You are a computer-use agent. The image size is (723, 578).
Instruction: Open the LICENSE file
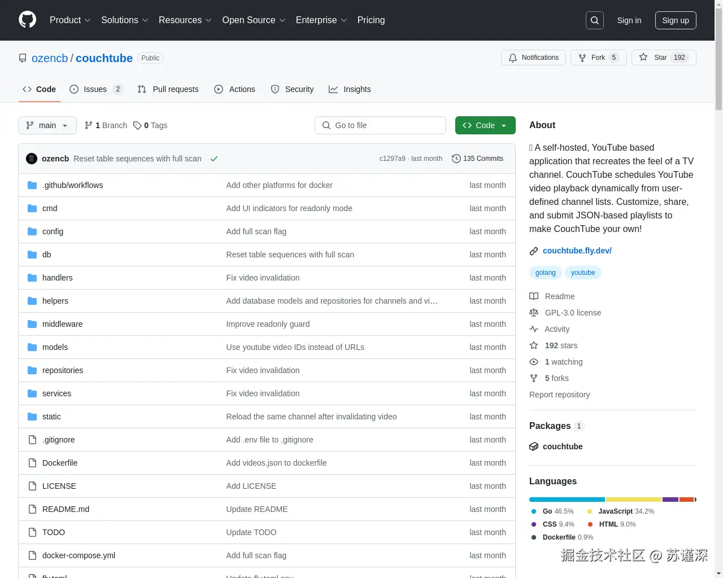(59, 486)
